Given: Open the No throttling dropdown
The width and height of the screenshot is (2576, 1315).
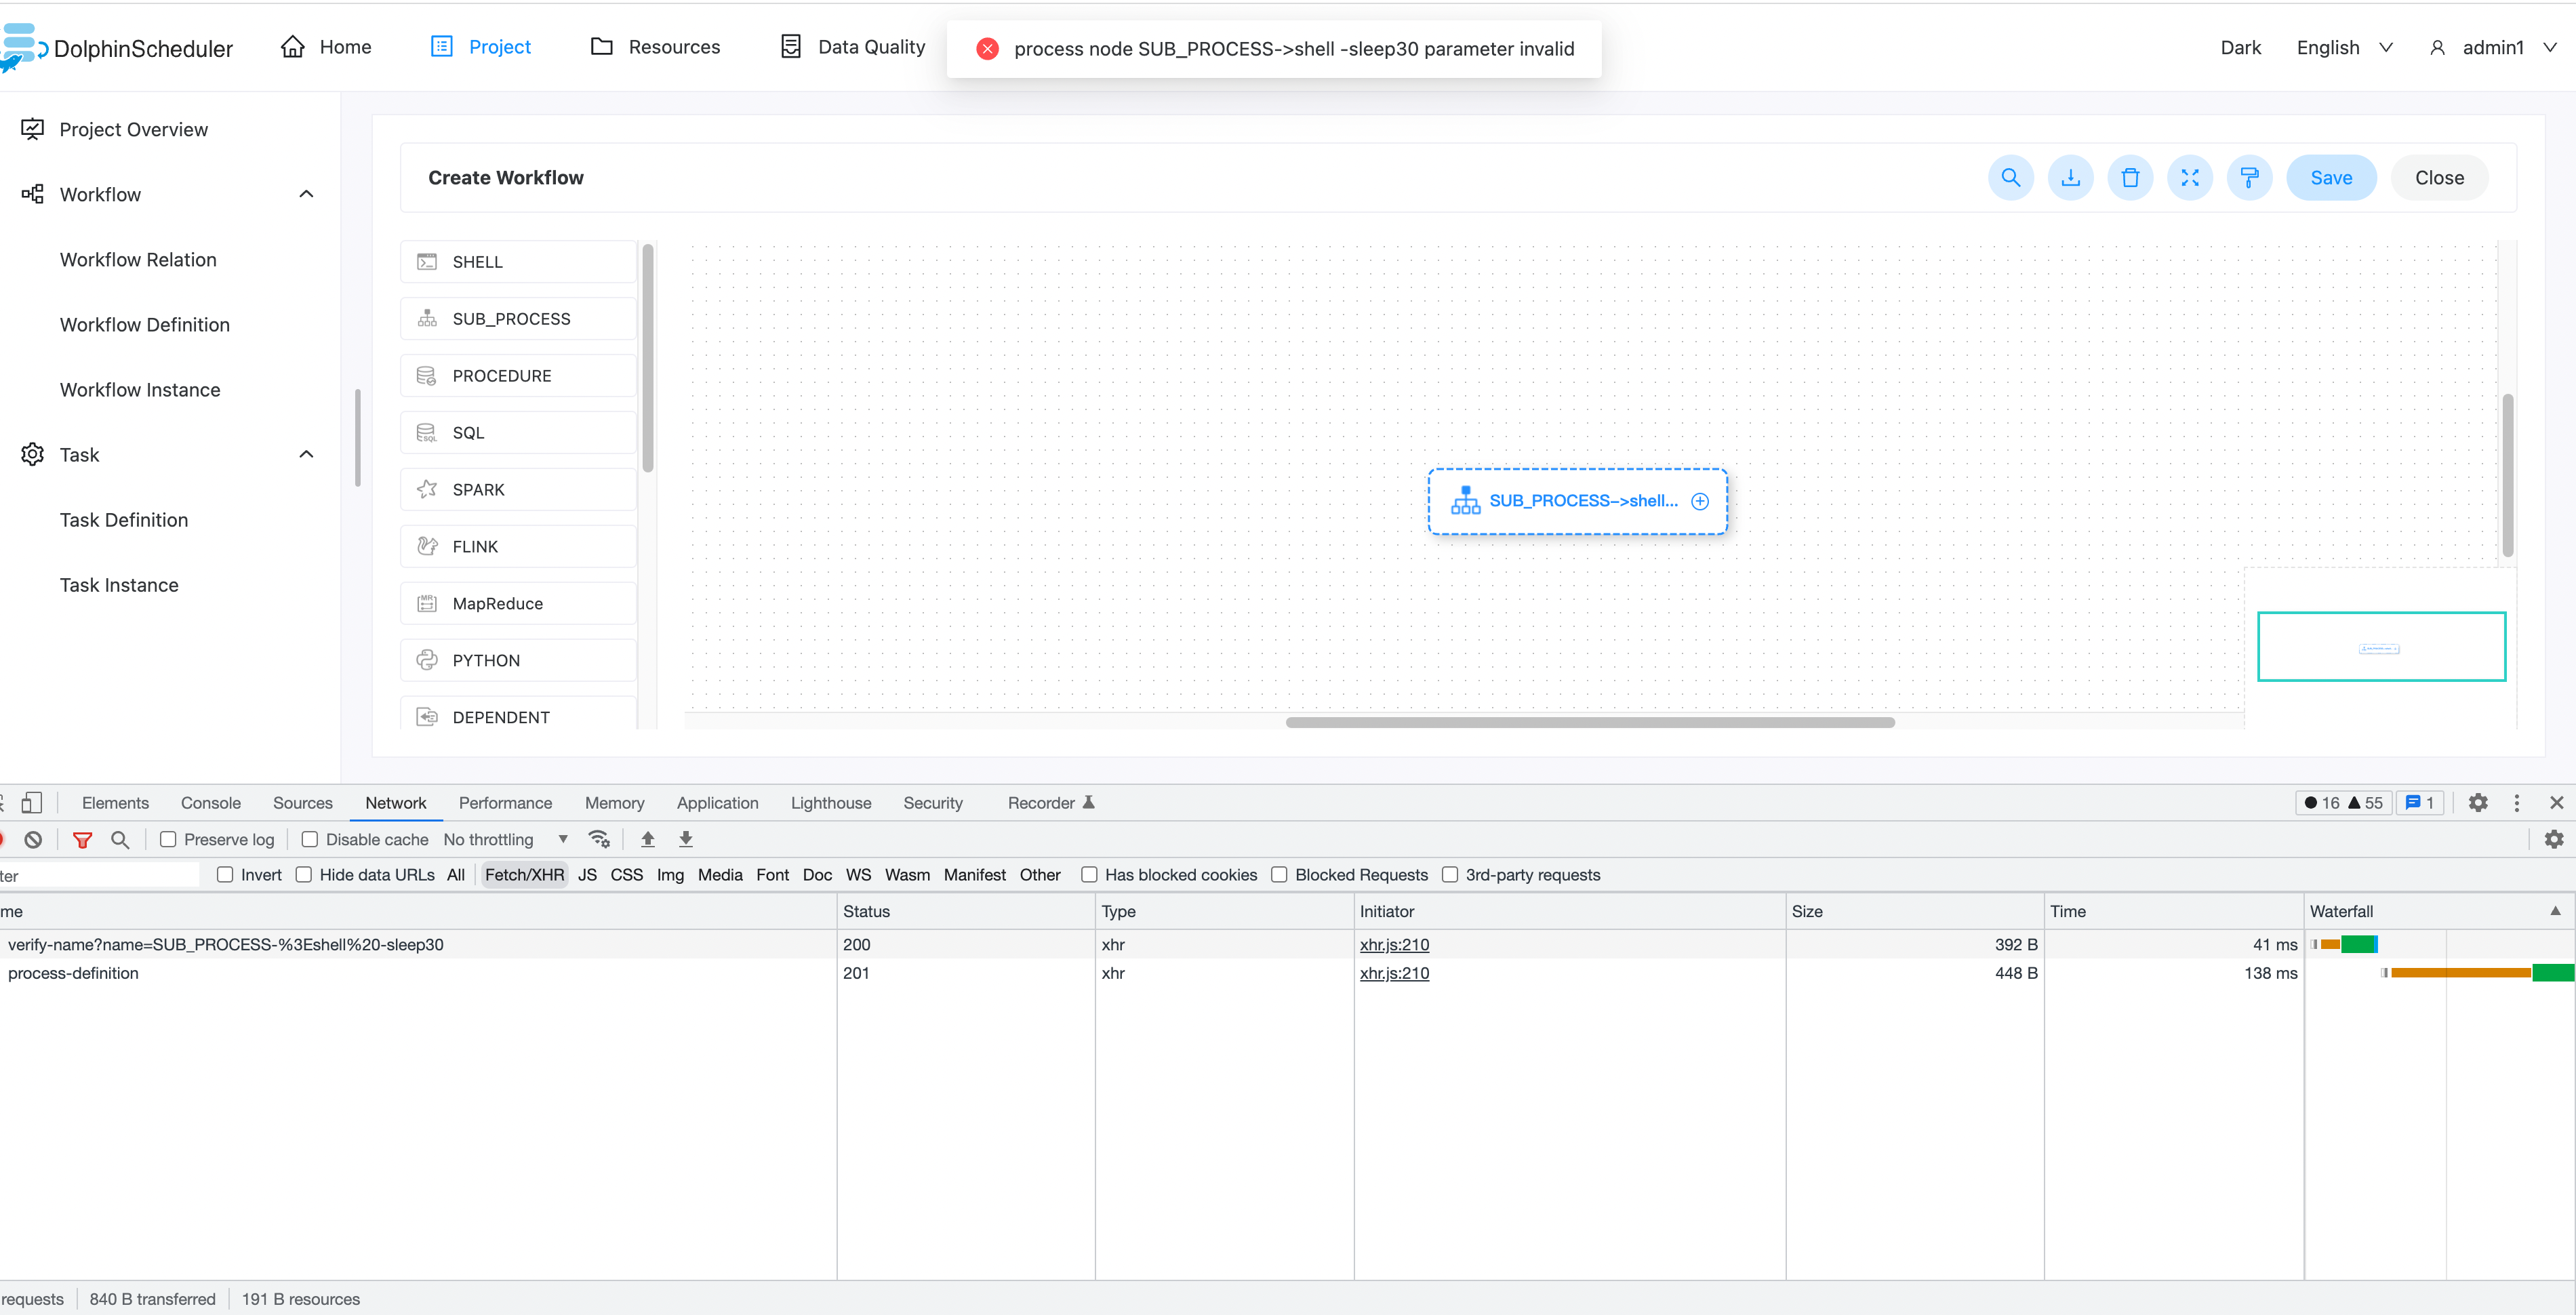Looking at the screenshot, I should click(x=505, y=839).
